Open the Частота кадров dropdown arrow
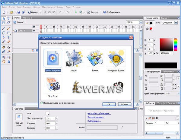181x140 pixels. 56,118
